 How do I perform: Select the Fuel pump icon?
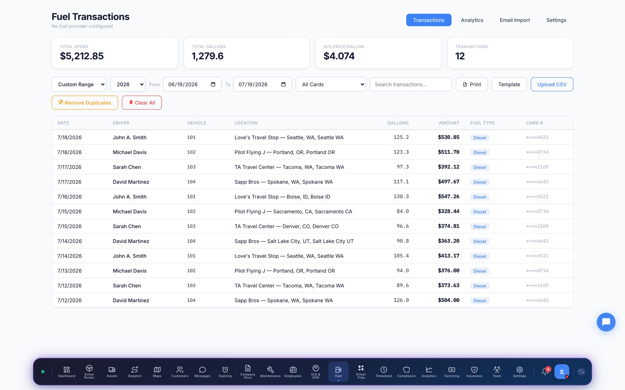339,371
